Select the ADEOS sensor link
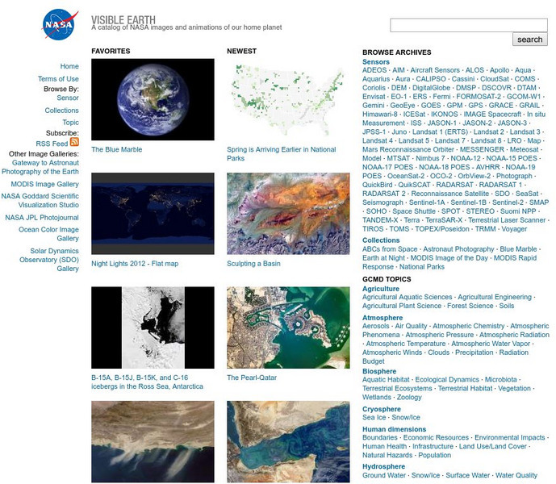 tap(374, 70)
